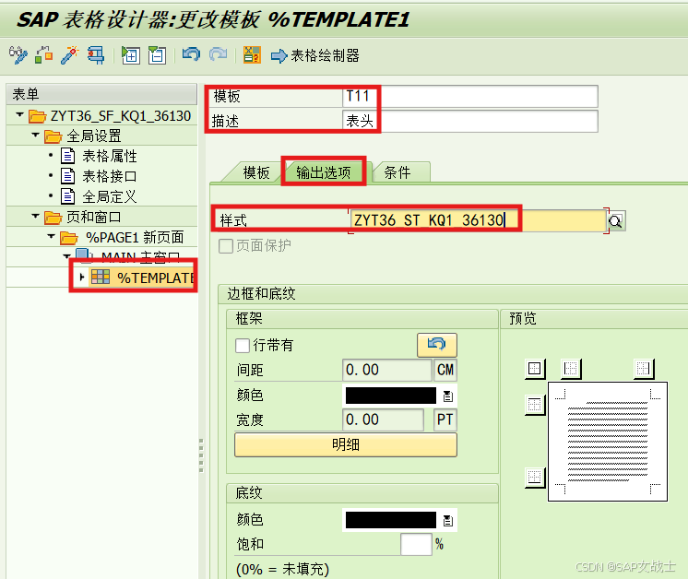Click the 明细 button
Image resolution: width=688 pixels, height=579 pixels.
point(346,444)
